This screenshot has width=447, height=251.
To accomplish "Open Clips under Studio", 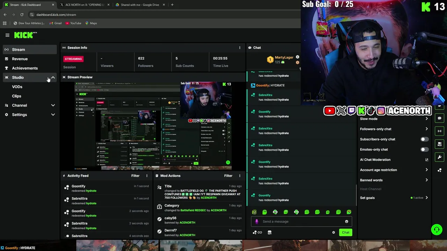I will (16, 96).
